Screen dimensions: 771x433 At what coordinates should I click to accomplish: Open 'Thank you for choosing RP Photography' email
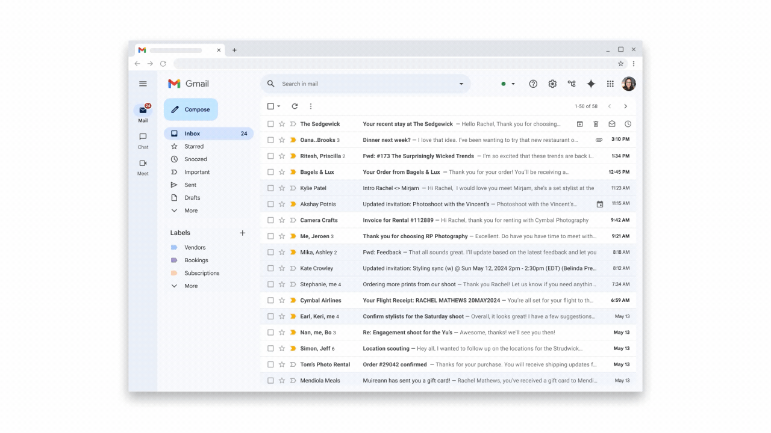(x=448, y=236)
